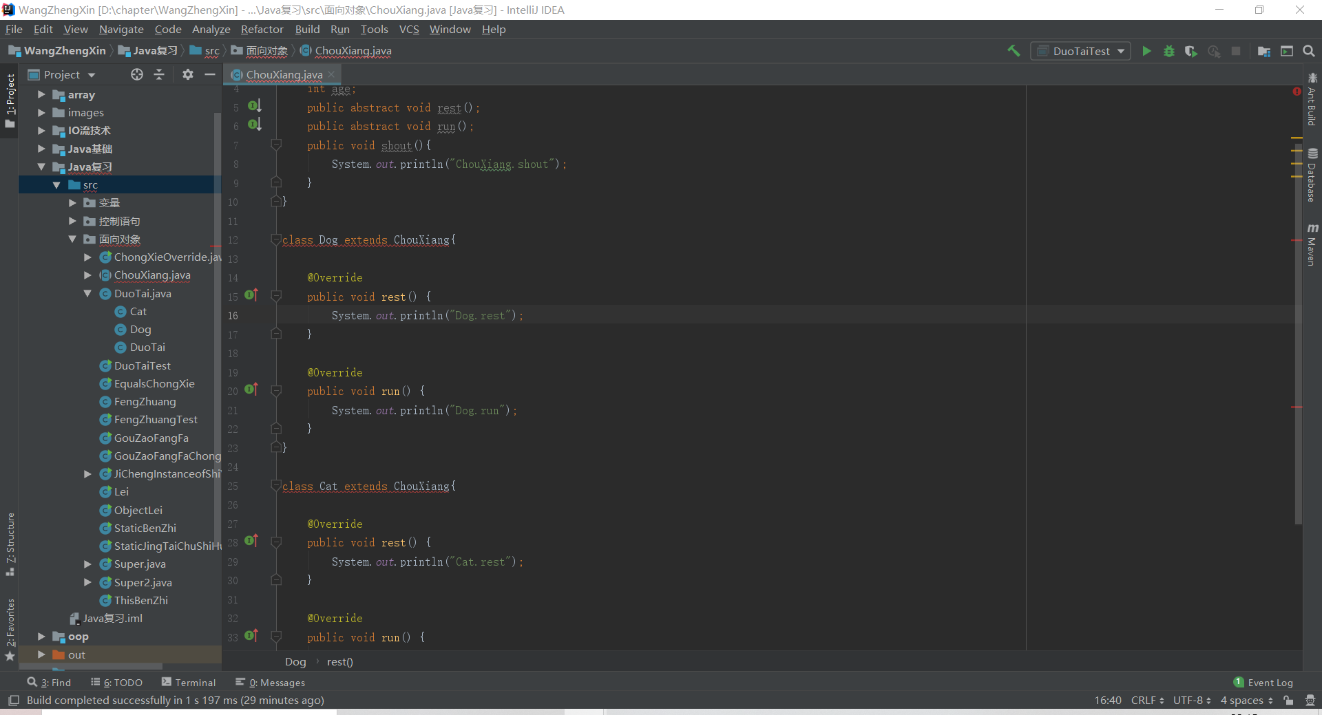This screenshot has height=715, width=1322.
Task: Expand the Super2.java node
Action: click(87, 582)
